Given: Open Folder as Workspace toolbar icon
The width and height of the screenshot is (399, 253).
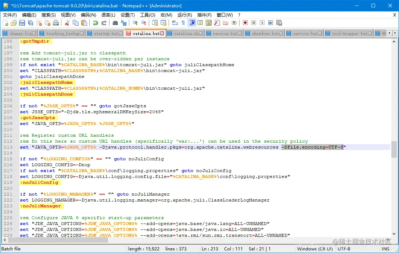Looking at the screenshot, I should tap(226, 23).
